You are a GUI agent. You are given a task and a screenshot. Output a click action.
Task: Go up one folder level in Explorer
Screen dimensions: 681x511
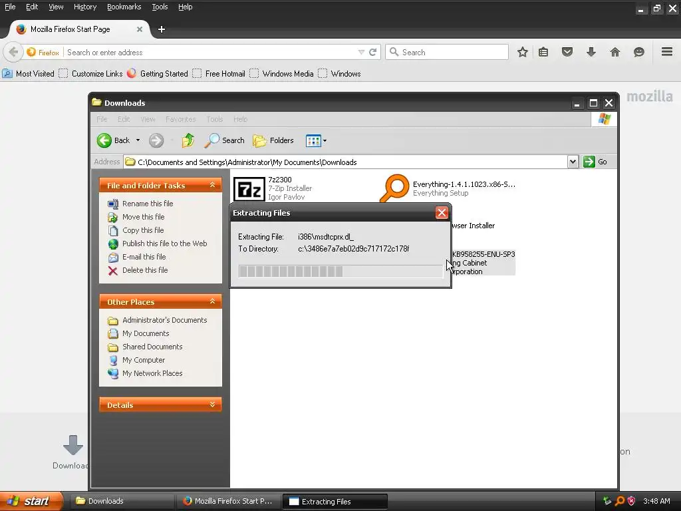coord(188,140)
